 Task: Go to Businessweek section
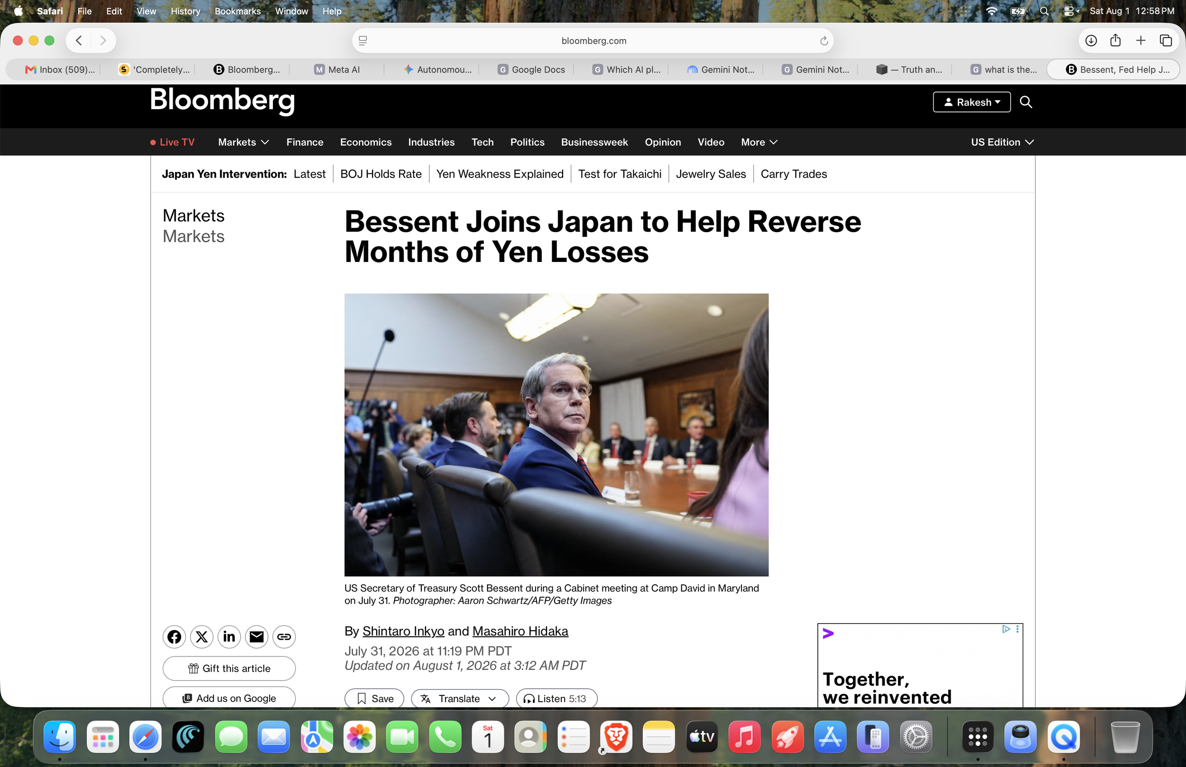(594, 142)
